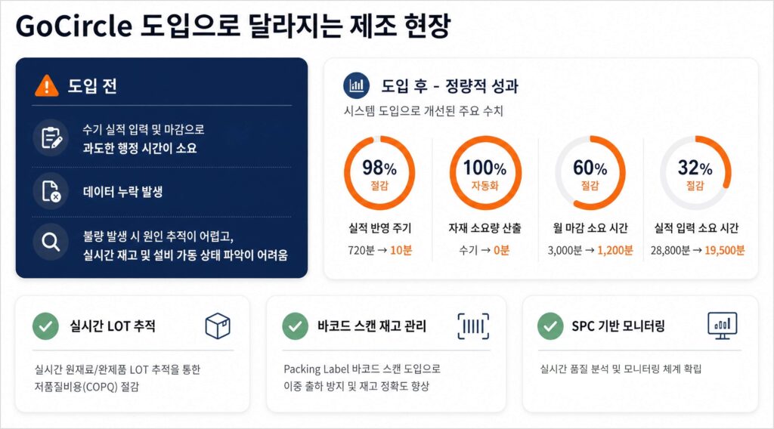Click the magnifying glass search icon
Viewport: 774px width, 429px height.
coord(51,242)
